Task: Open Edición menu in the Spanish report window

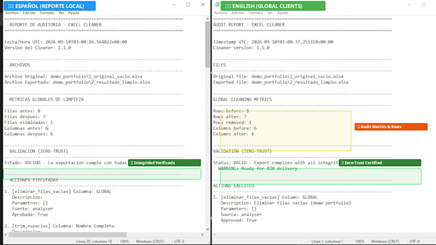Action: 29,13
